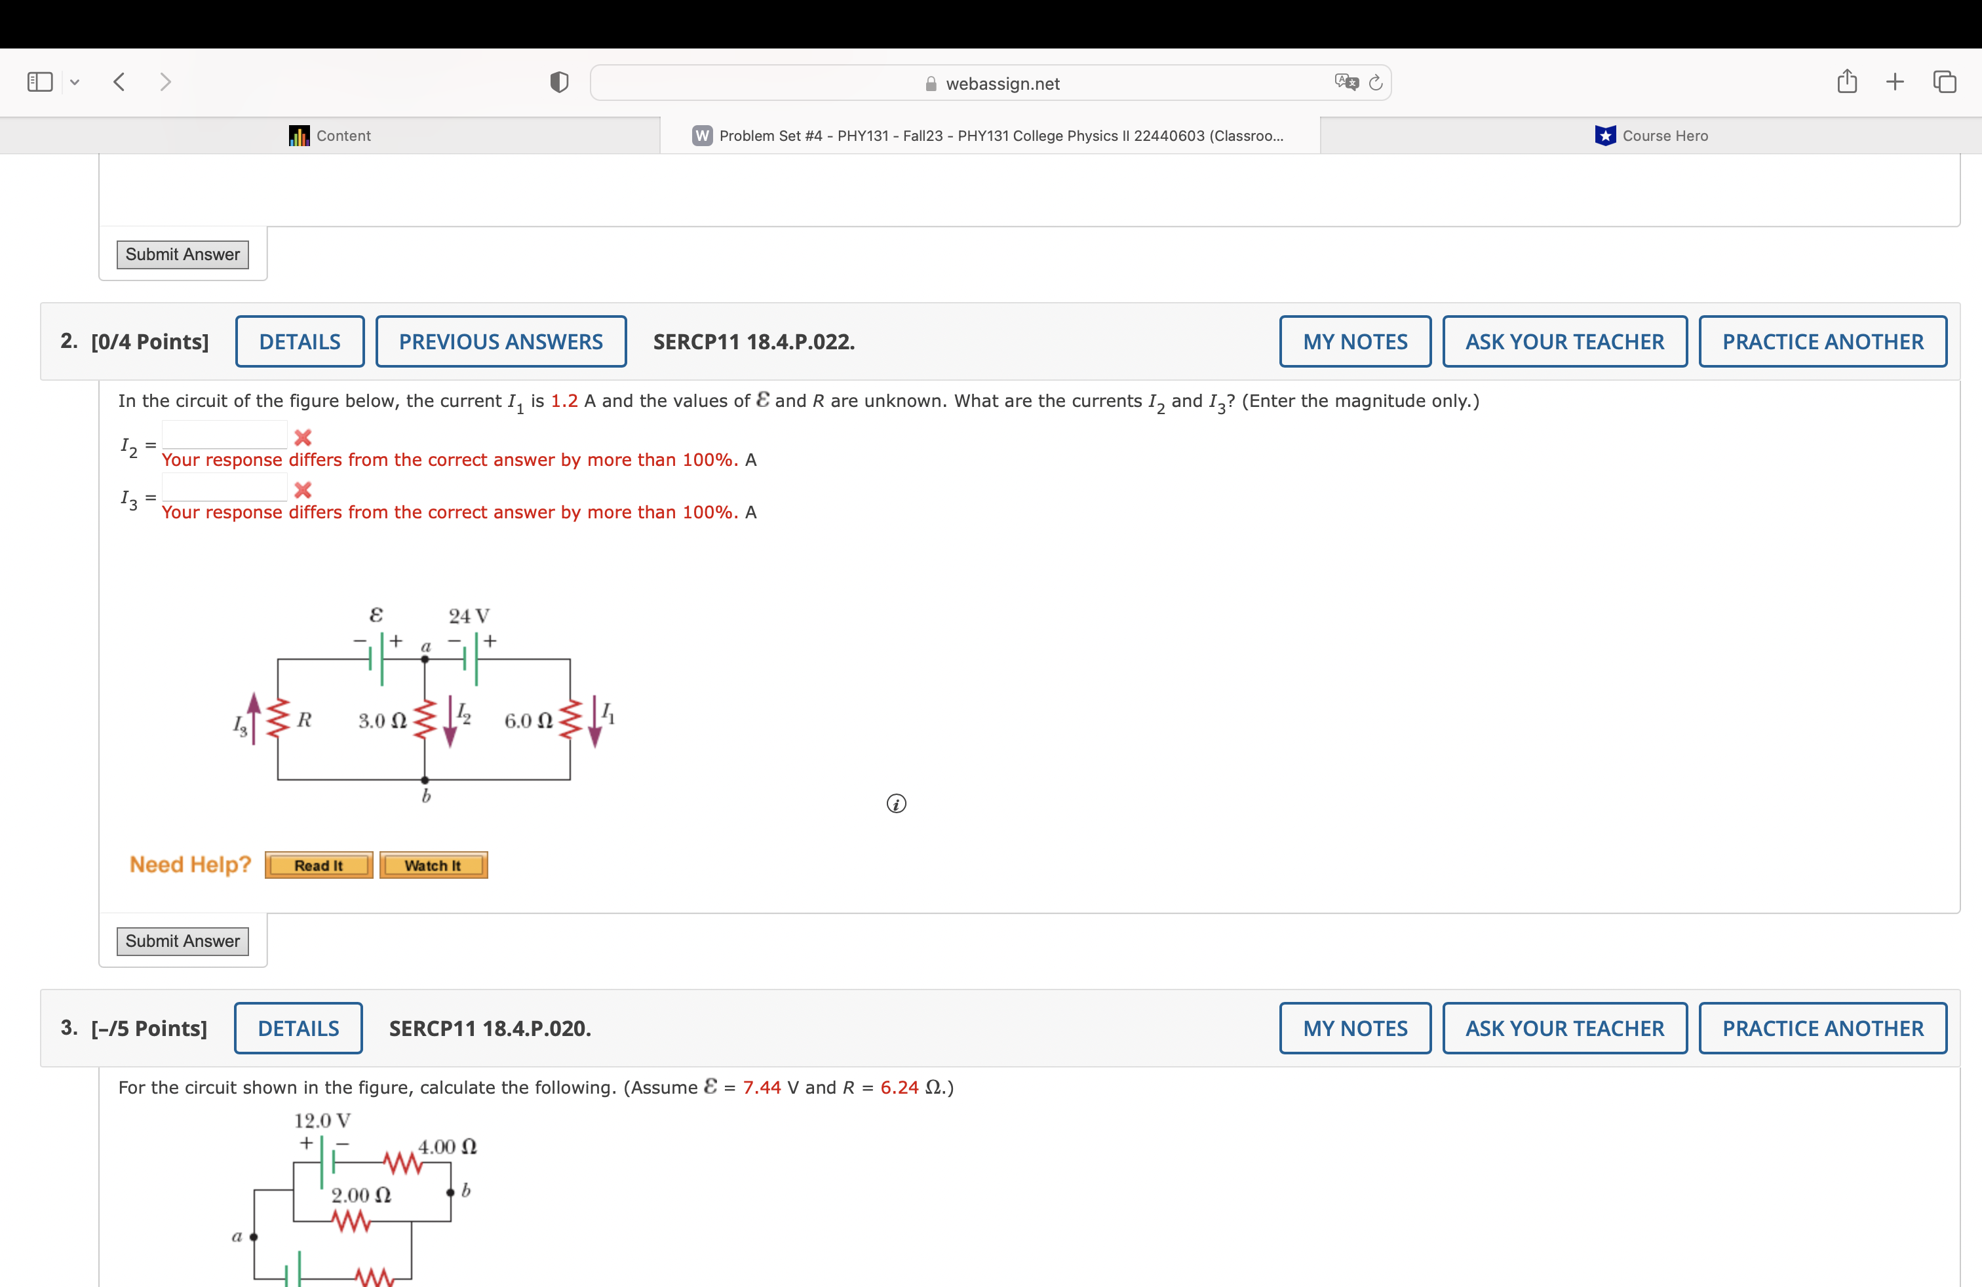
Task: Click PRACTICE ANOTHER for problem 3
Action: point(1822,1028)
